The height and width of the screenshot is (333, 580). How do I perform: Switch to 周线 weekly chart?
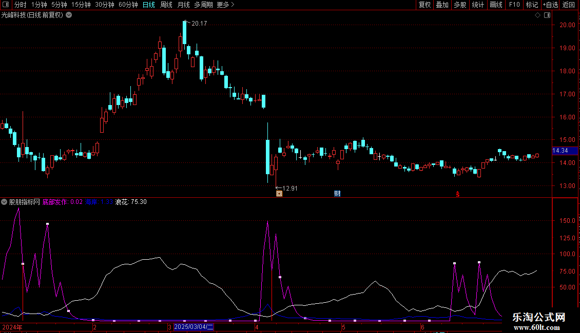point(166,5)
